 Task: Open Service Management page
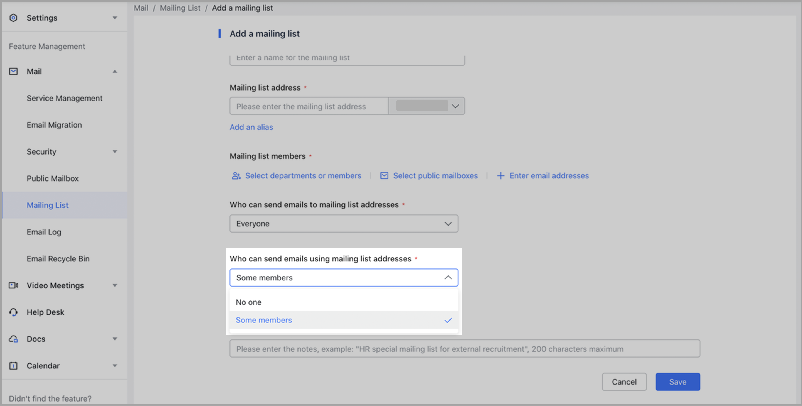(64, 98)
